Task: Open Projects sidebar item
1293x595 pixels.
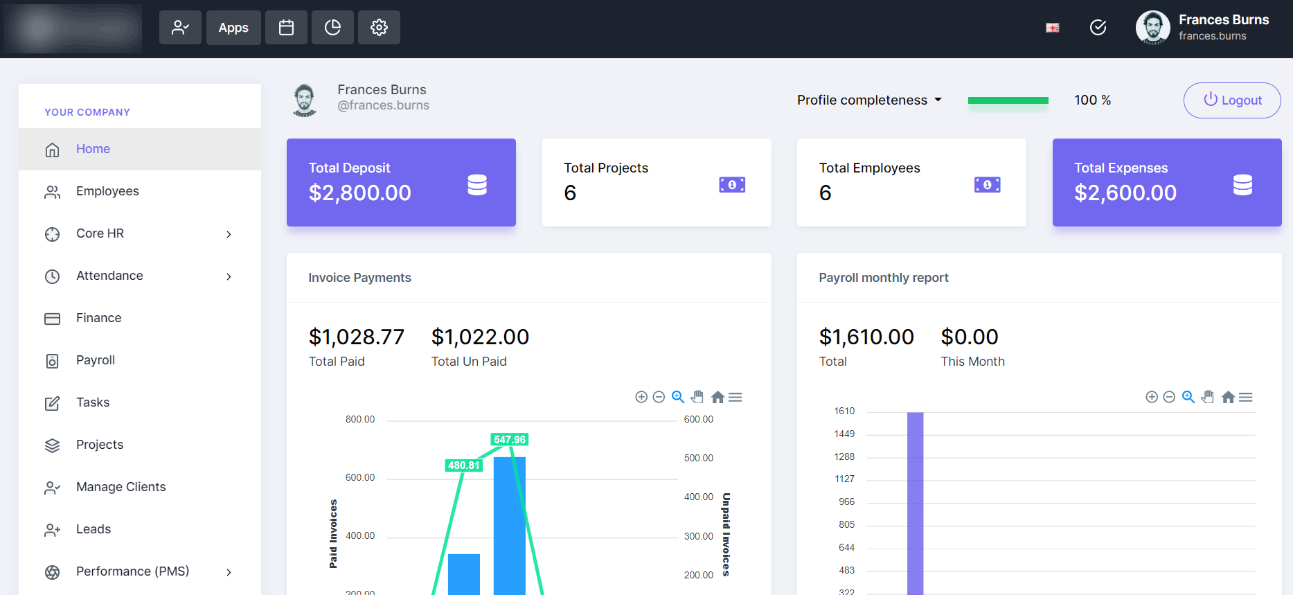Action: pyautogui.click(x=140, y=445)
